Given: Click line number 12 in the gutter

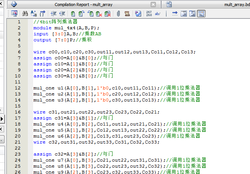Looking at the screenshot, I should (x=18, y=88).
